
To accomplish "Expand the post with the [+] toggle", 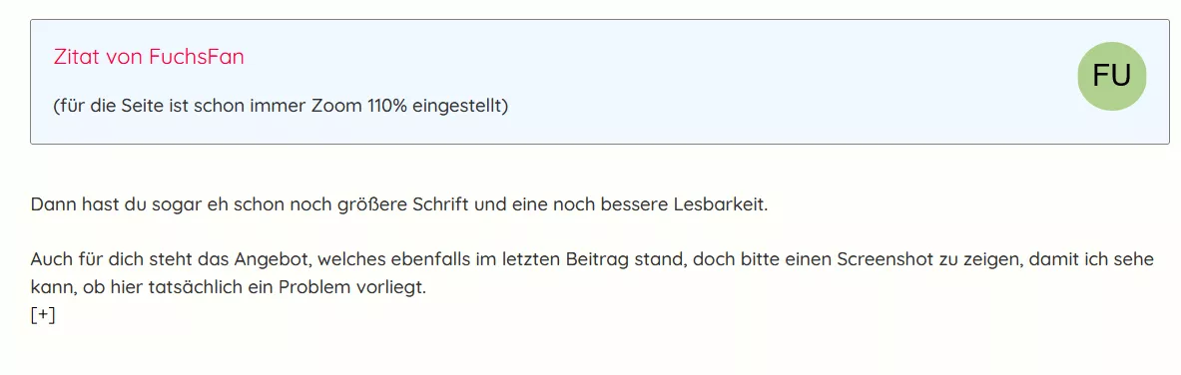I will pos(43,315).
